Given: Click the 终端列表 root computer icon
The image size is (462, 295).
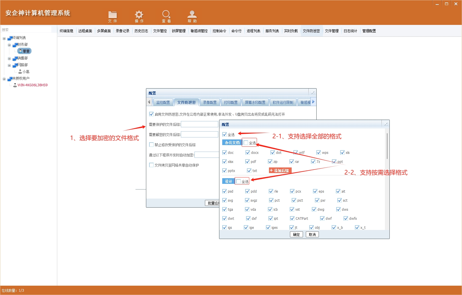Looking at the screenshot, I should 10,38.
